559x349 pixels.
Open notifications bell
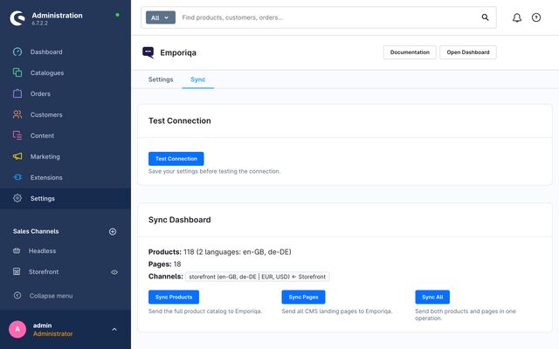coord(517,17)
